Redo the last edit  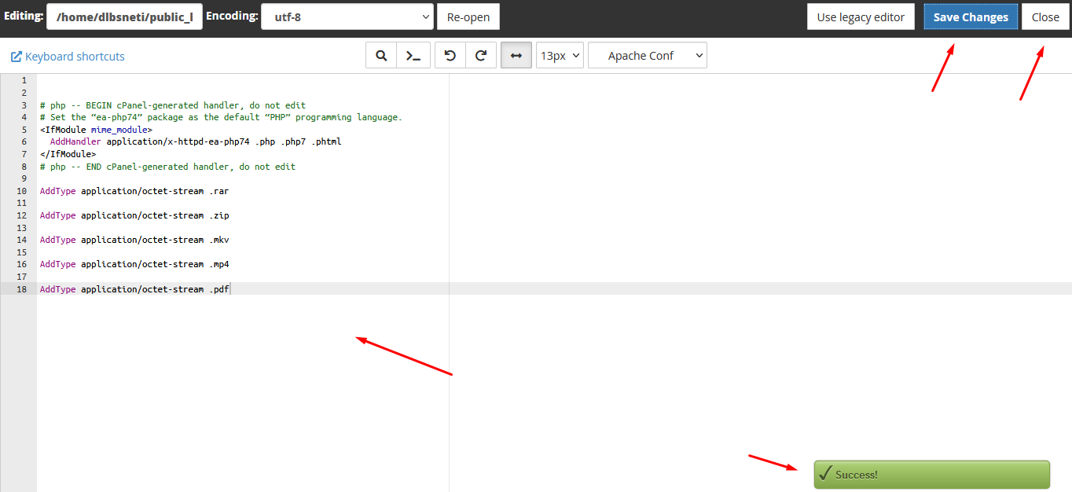pyautogui.click(x=481, y=56)
